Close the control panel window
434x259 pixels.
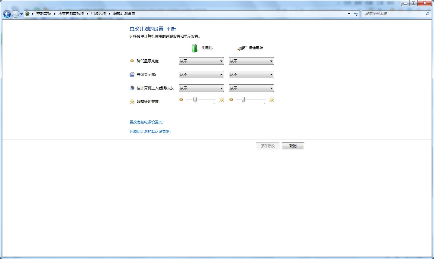(425, 3)
